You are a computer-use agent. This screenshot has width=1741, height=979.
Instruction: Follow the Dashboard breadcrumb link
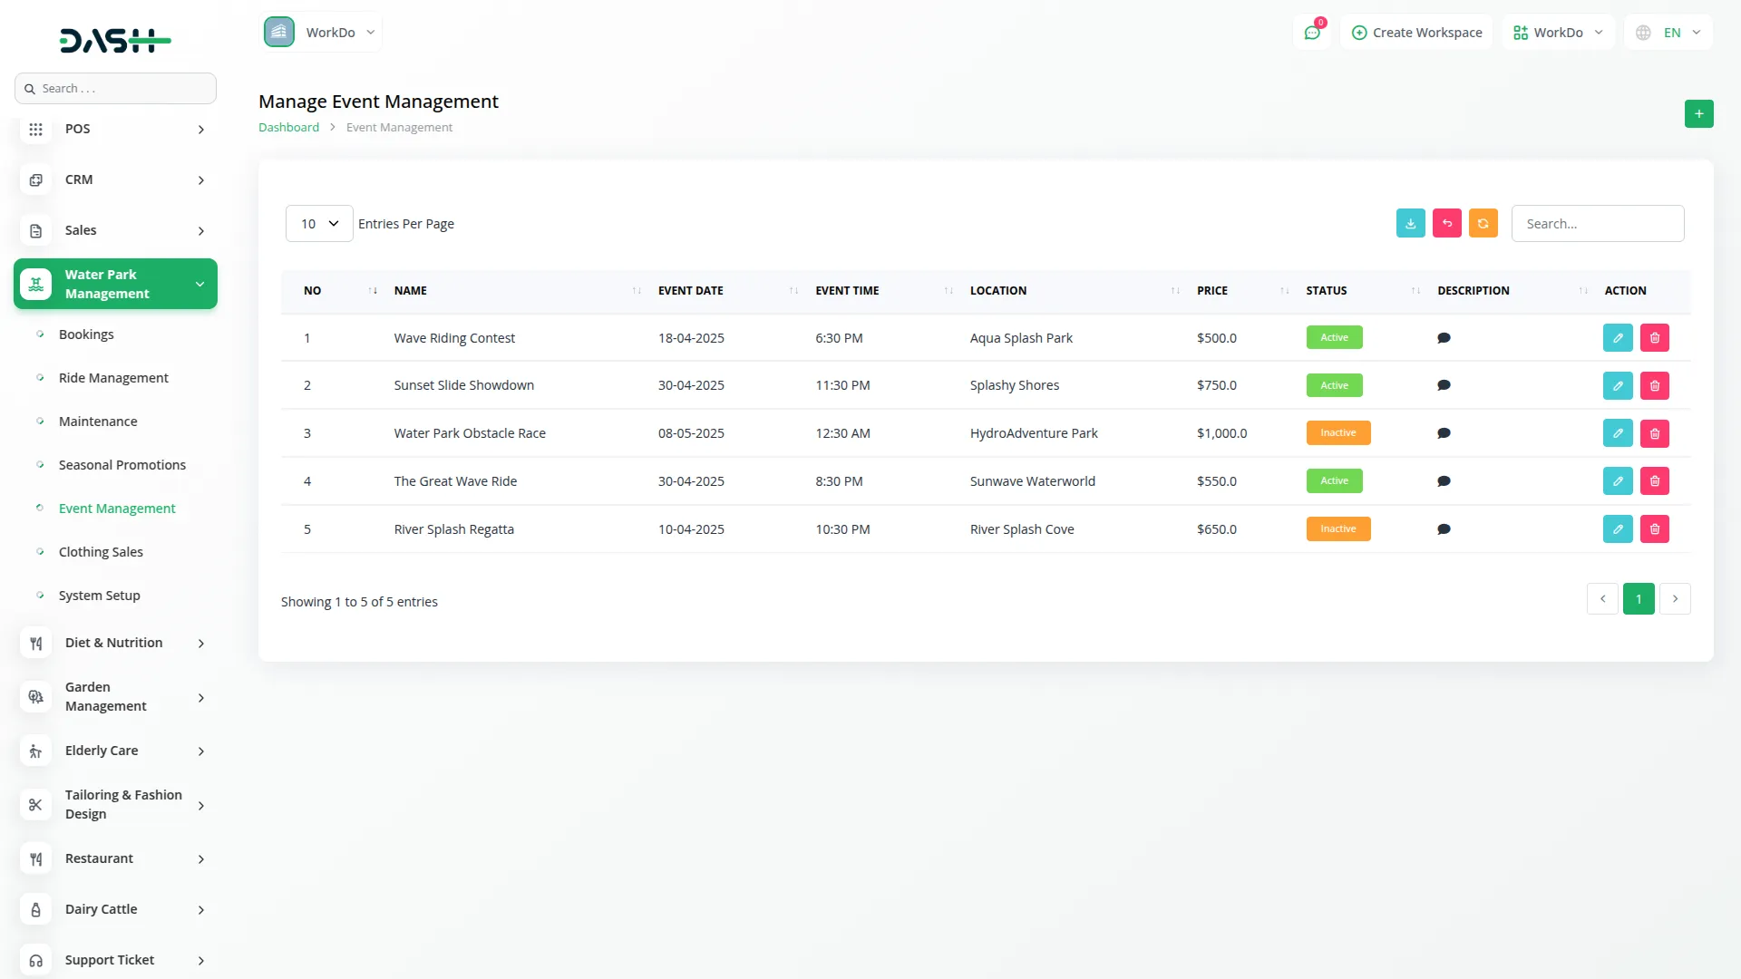[x=288, y=128]
